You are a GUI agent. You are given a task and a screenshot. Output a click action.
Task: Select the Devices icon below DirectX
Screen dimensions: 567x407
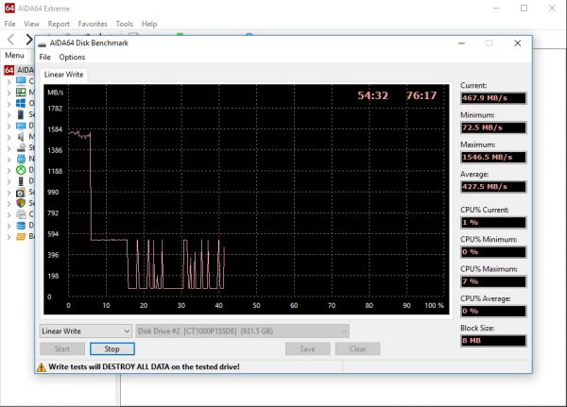[x=21, y=181]
